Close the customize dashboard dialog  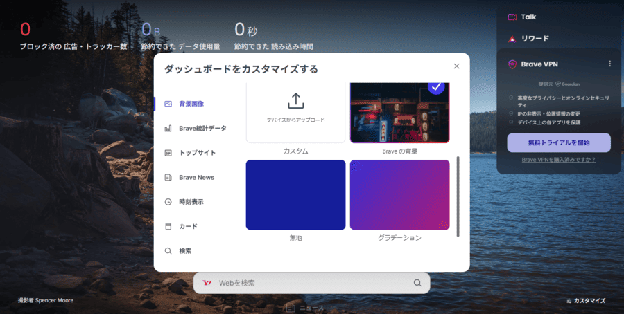point(456,66)
